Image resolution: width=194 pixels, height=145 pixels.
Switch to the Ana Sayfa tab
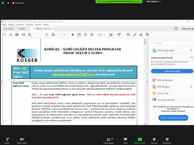pos(8,29)
